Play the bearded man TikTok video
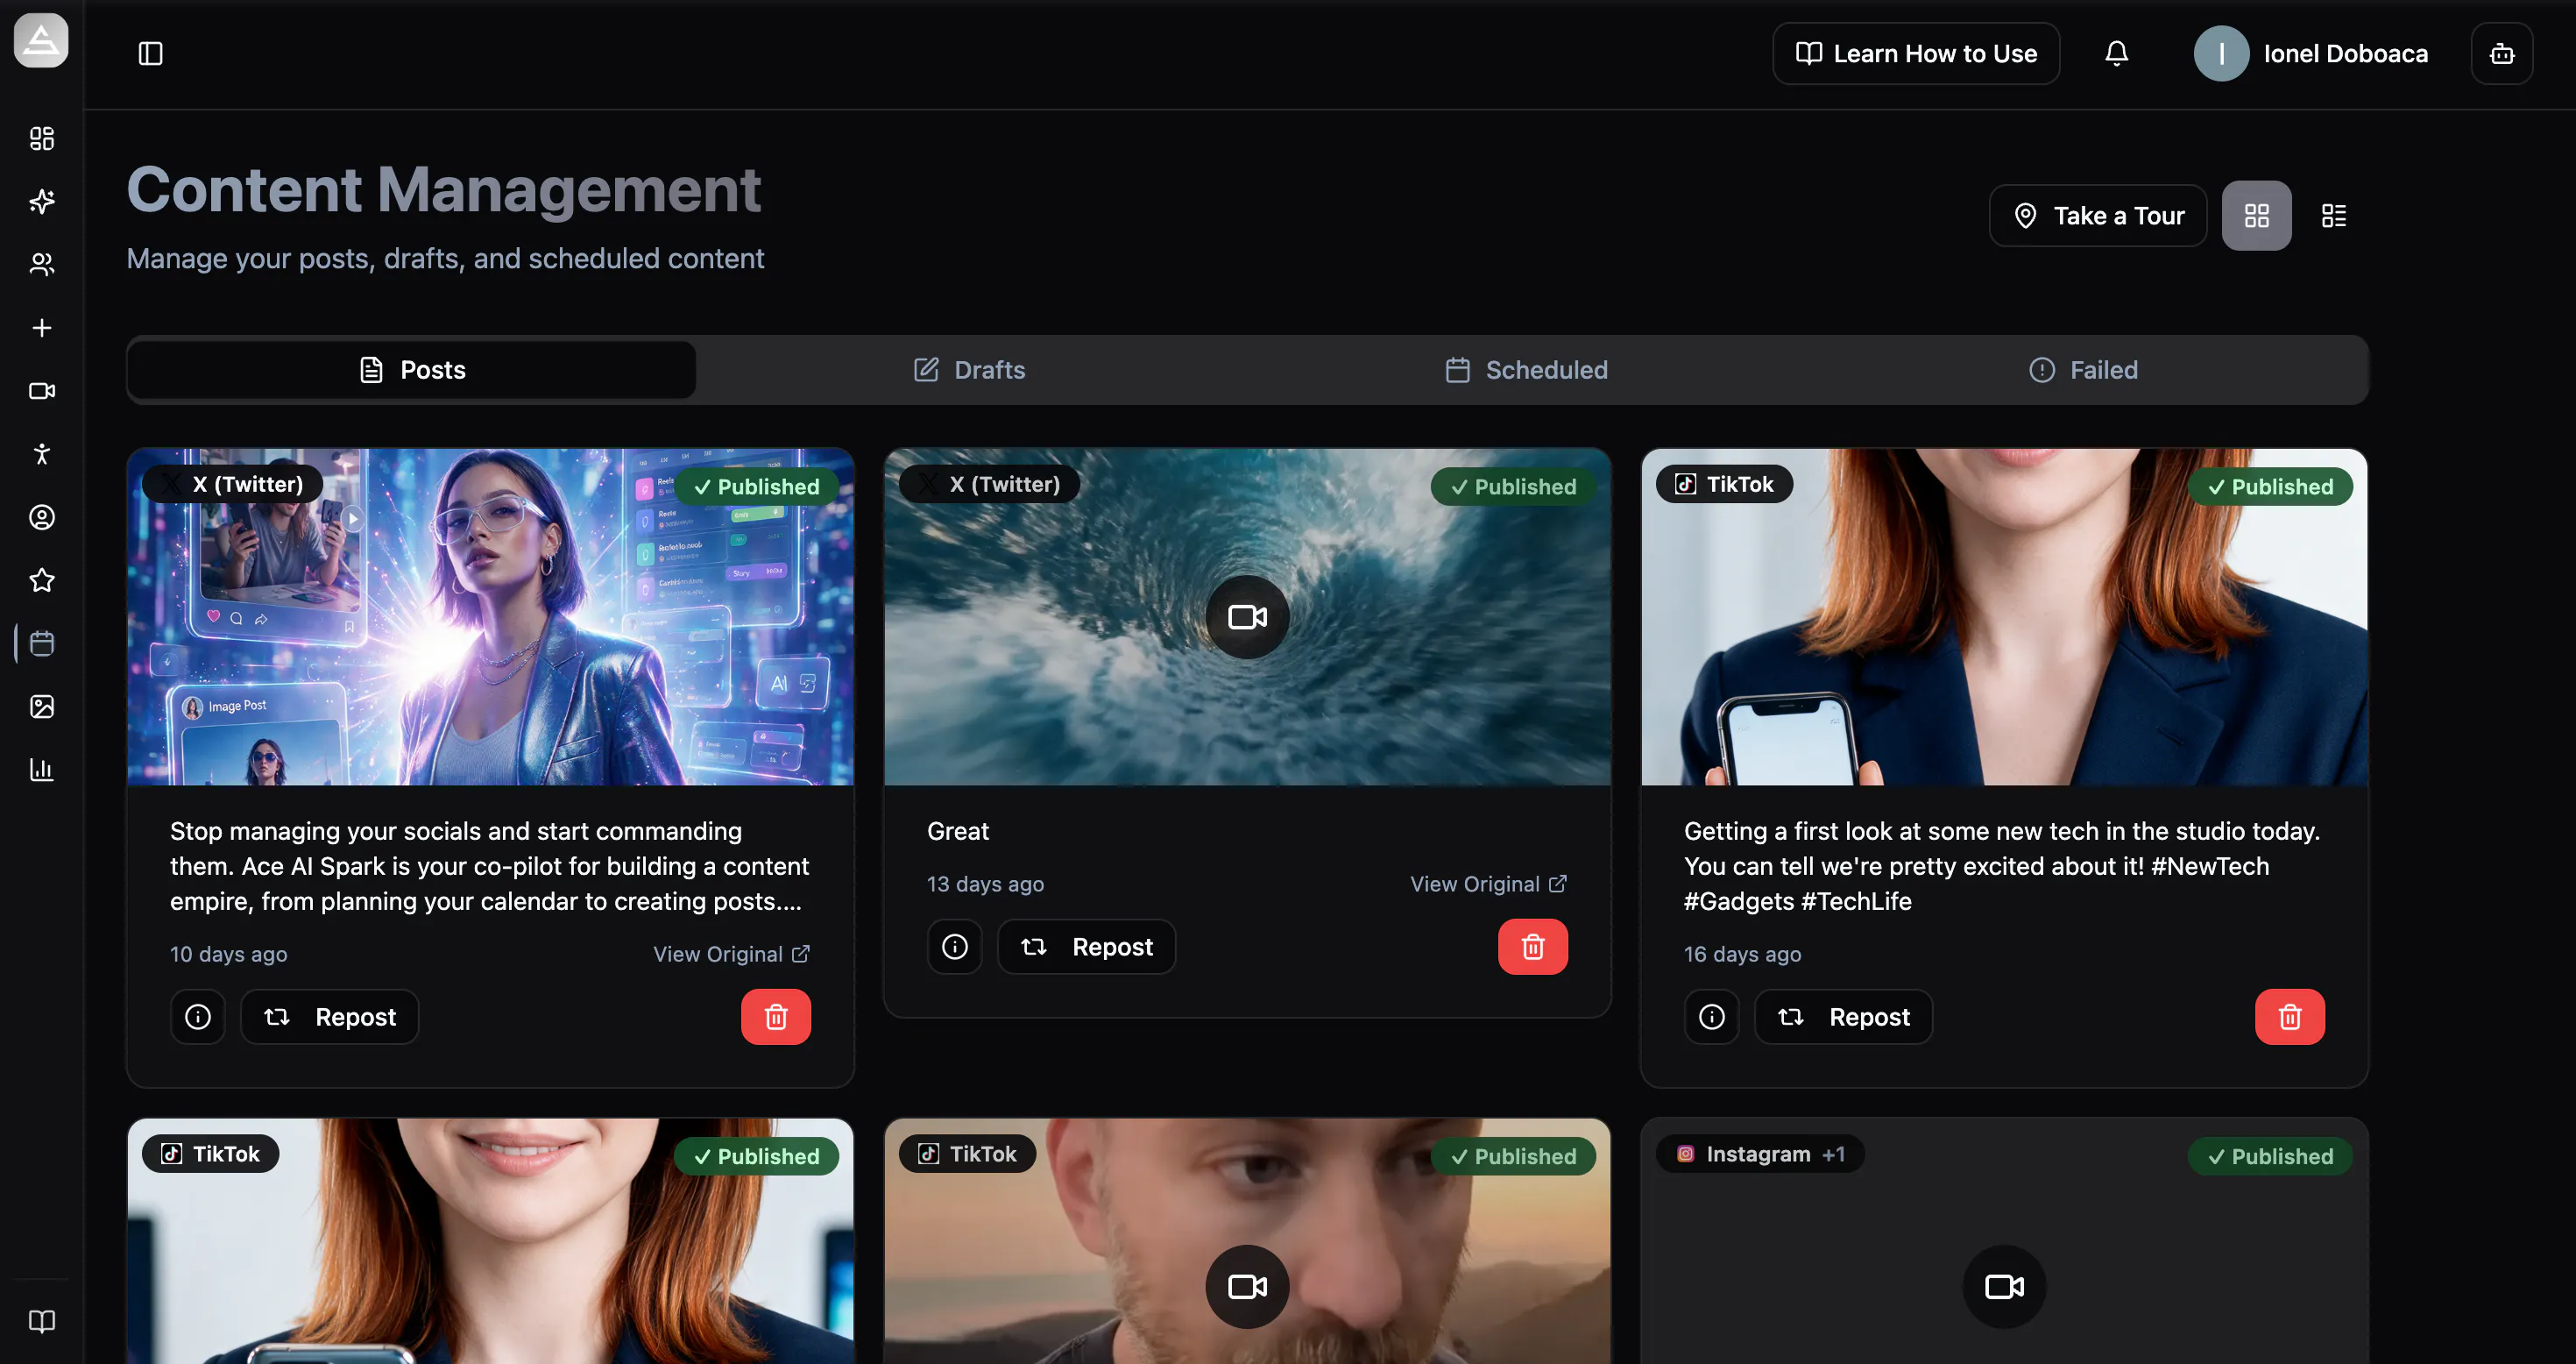Screen dimensions: 2576x1364 1247,1286
